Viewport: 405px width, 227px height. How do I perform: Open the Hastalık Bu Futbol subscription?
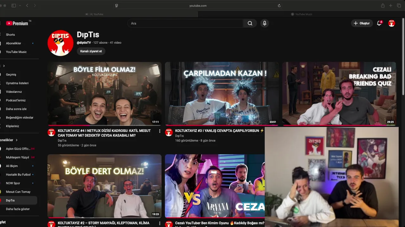pyautogui.click(x=18, y=174)
